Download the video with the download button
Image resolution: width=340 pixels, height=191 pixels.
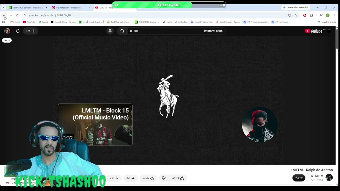pos(114,178)
